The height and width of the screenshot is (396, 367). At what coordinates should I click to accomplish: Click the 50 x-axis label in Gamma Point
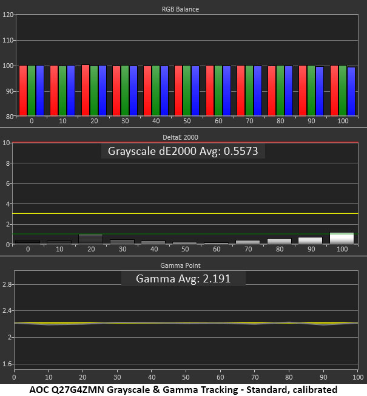tap(186, 377)
